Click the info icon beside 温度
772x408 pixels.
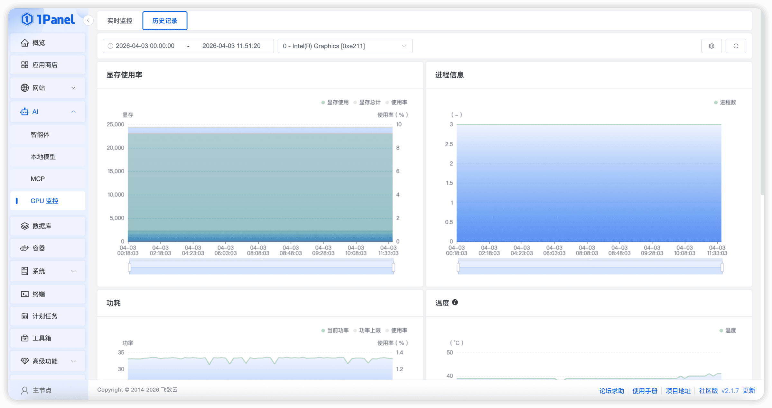coord(455,302)
